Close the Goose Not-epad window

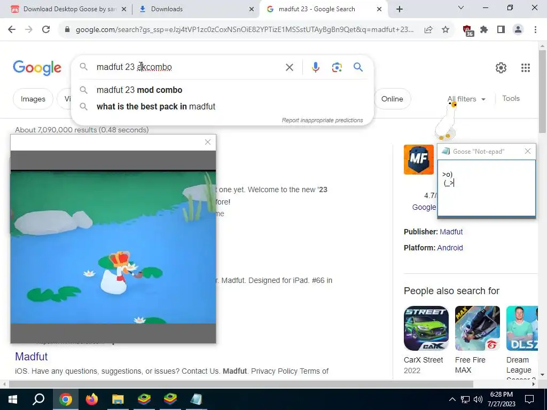coord(528,151)
